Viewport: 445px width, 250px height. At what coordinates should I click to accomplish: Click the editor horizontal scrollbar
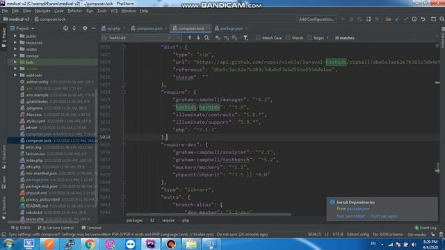209,215
